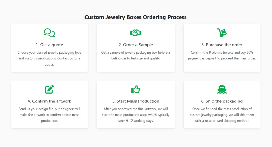Click the '1. Get a quote' heading
272x147 pixels.
click(49, 45)
